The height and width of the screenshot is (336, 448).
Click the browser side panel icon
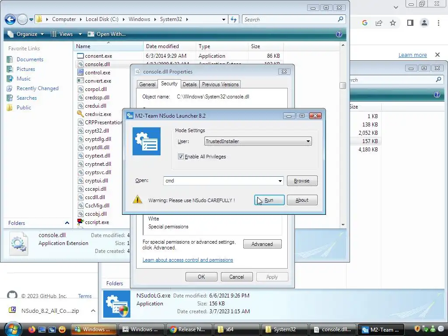pyautogui.click(x=410, y=23)
